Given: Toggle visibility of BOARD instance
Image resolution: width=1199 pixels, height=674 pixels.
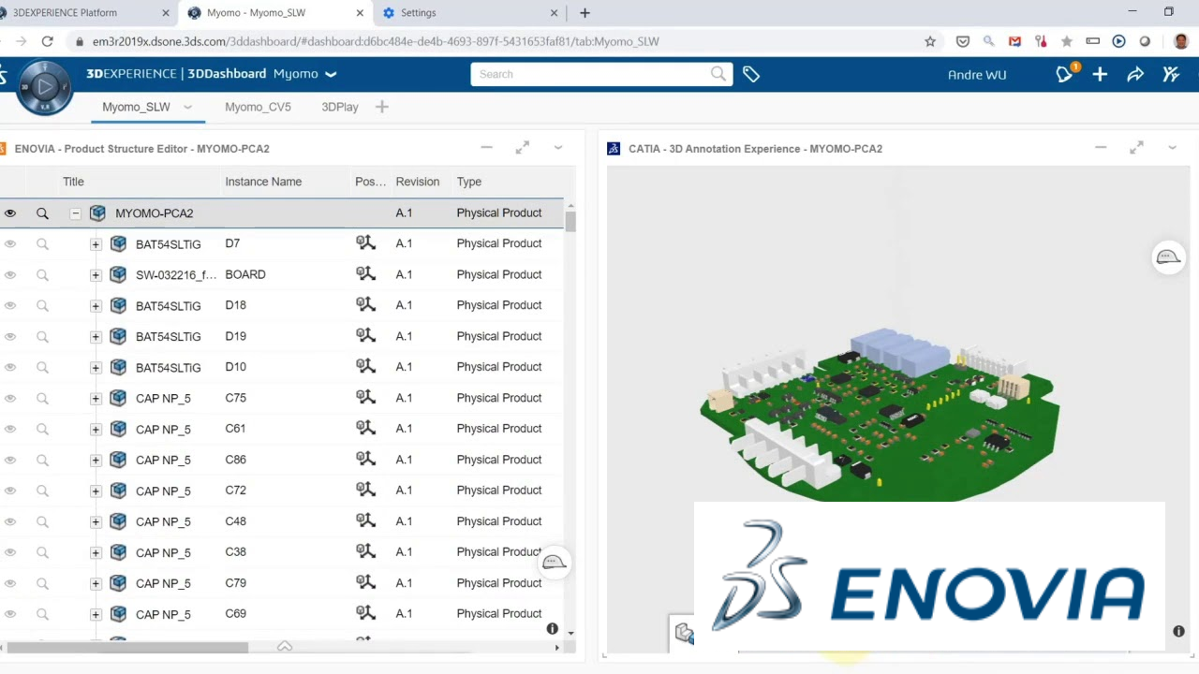Looking at the screenshot, I should (x=10, y=275).
